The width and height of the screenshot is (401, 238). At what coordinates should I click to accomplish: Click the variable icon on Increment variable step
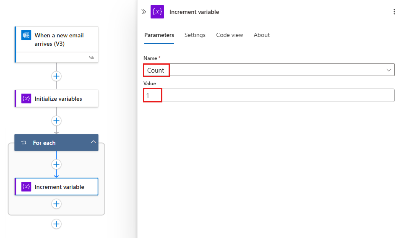pyautogui.click(x=26, y=187)
